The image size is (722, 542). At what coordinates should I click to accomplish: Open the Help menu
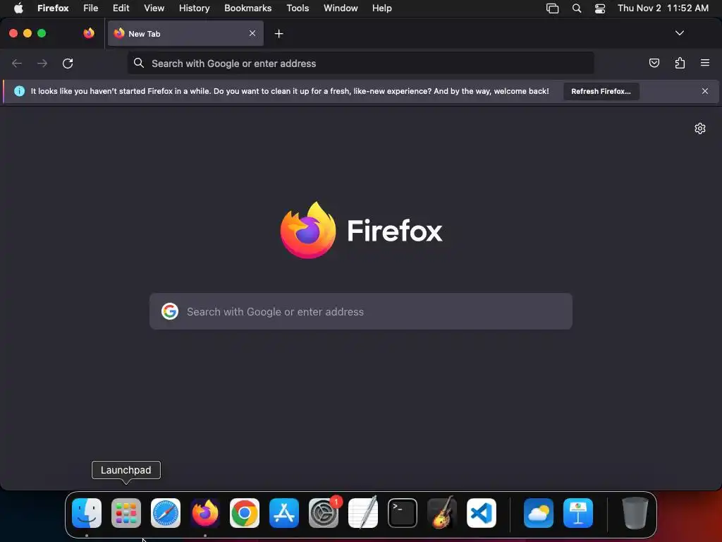coord(381,8)
